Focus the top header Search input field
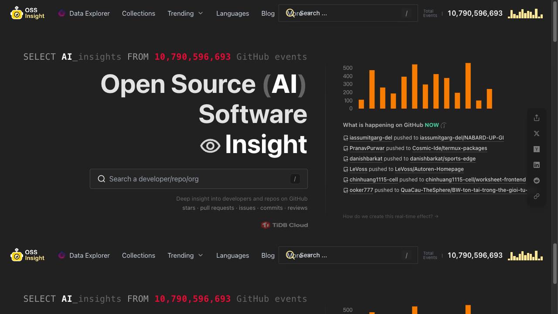The image size is (558, 314). click(348, 13)
